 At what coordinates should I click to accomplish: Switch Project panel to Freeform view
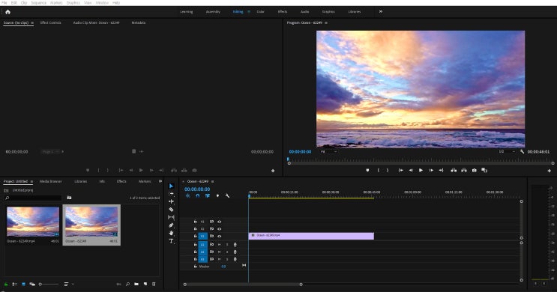click(x=32, y=285)
